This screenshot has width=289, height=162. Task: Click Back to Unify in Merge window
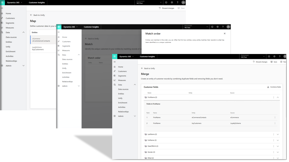148,69
